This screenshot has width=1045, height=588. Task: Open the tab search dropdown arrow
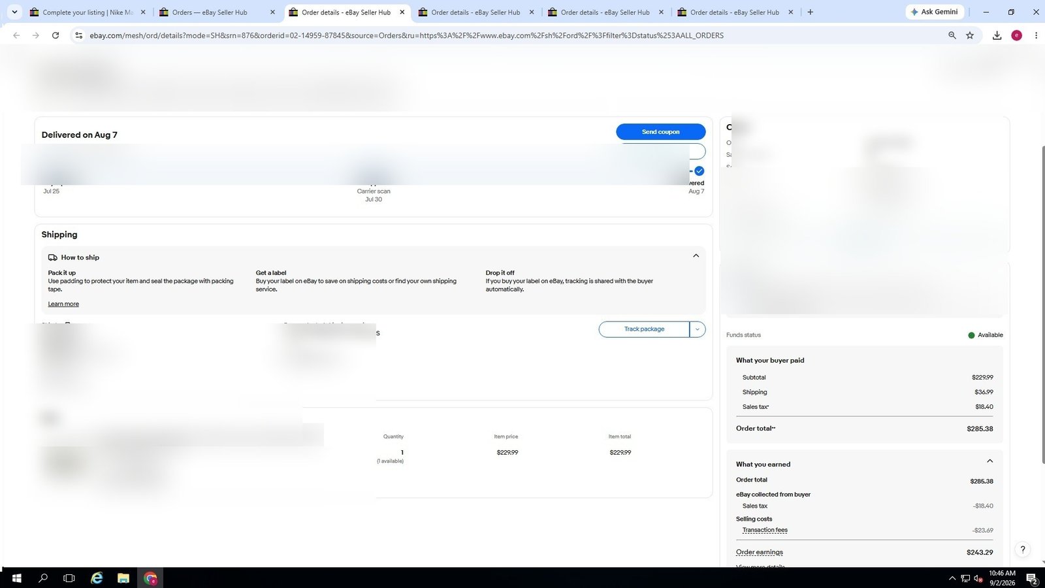tap(14, 12)
